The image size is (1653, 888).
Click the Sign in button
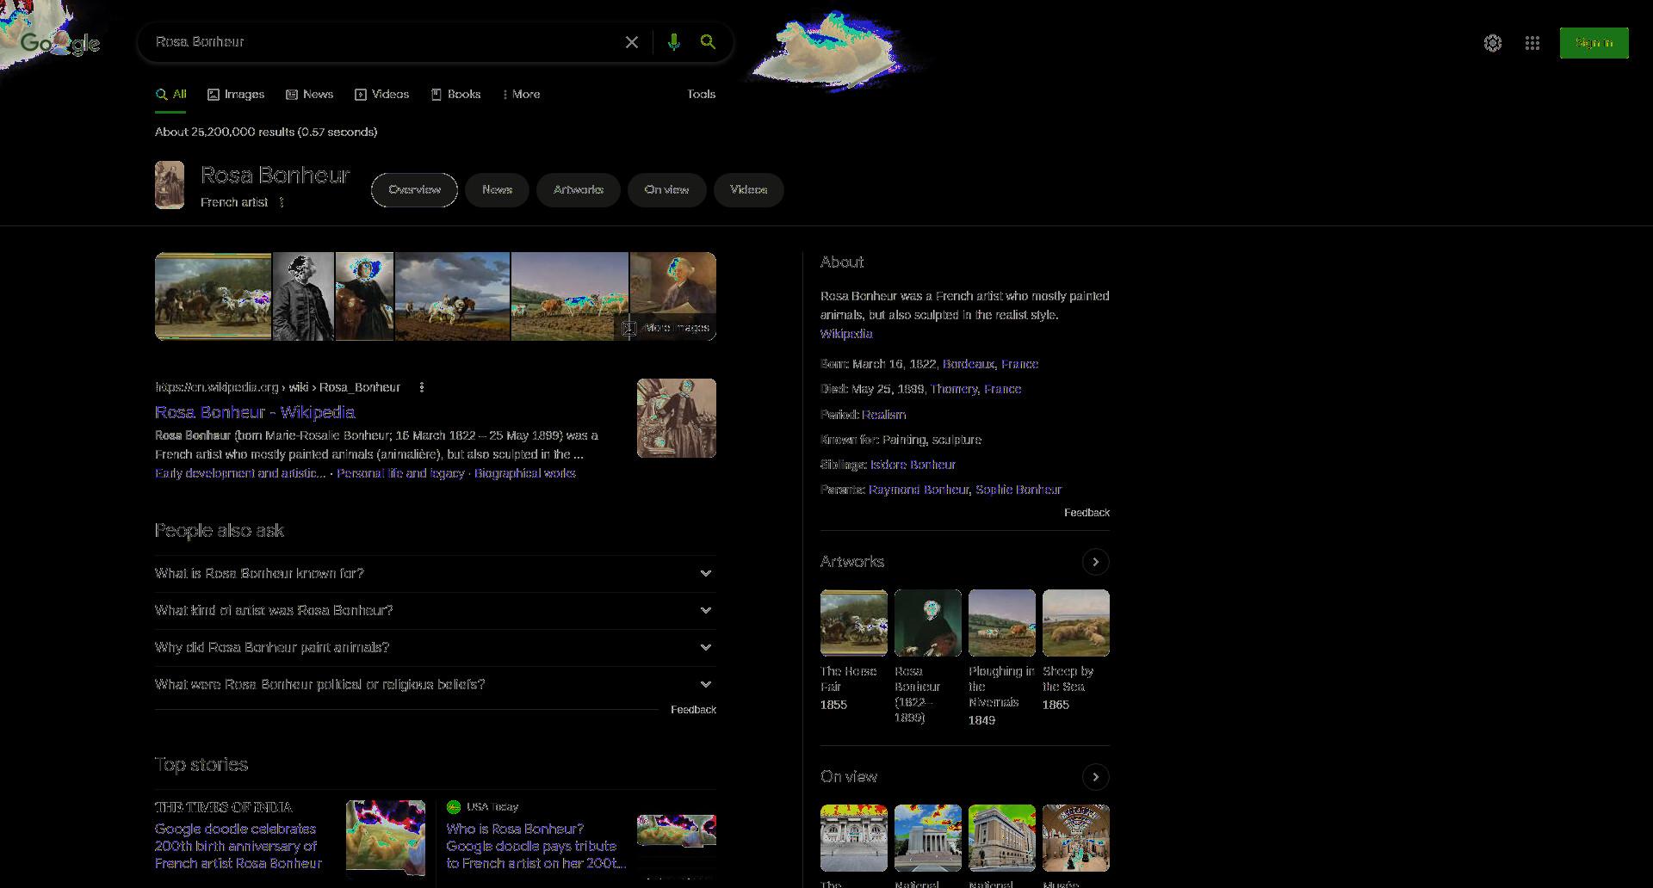(x=1594, y=43)
